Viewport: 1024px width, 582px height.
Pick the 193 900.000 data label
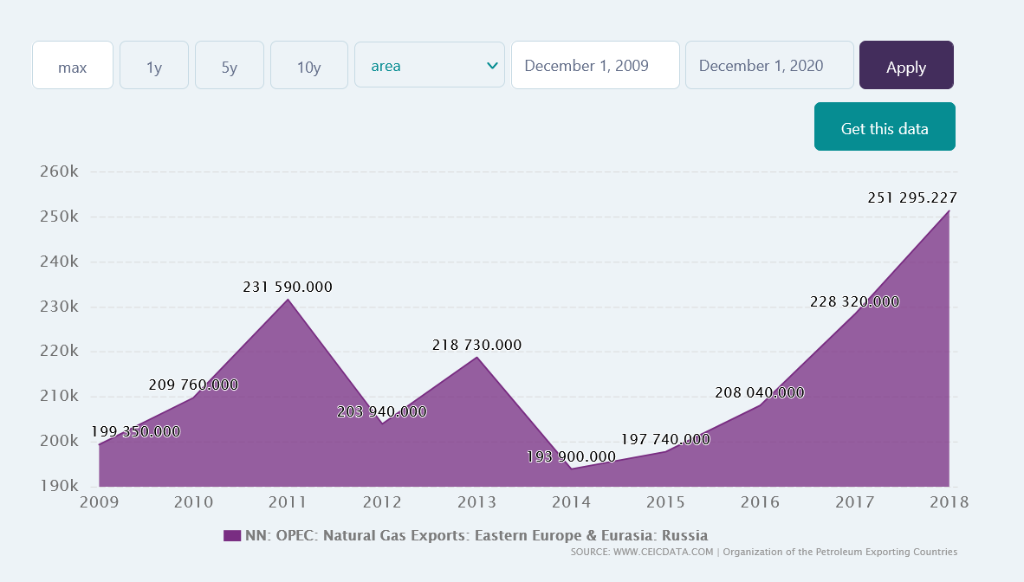coord(572,456)
